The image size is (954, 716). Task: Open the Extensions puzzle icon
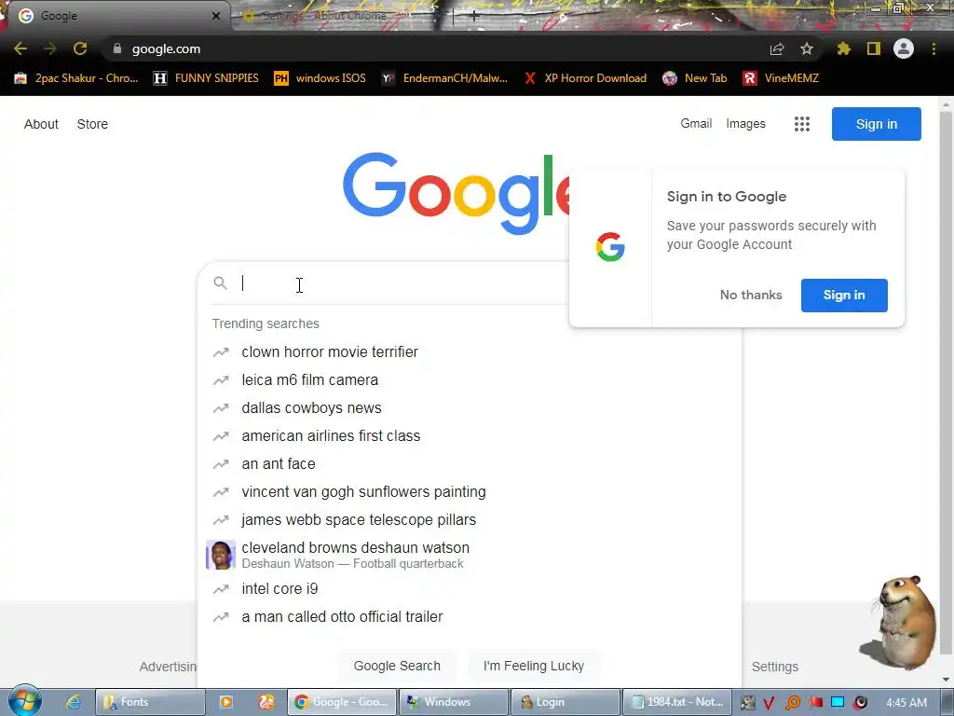pos(843,48)
